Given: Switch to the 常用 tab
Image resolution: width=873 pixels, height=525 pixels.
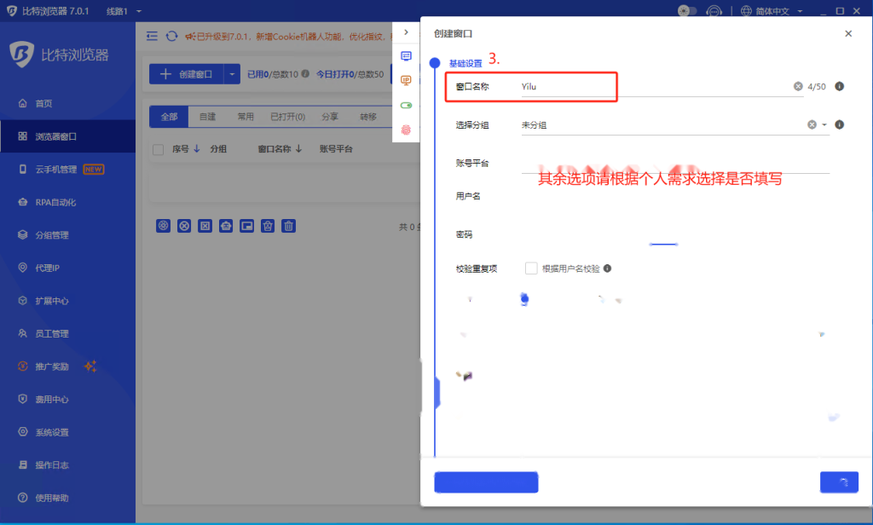Looking at the screenshot, I should coord(246,117).
